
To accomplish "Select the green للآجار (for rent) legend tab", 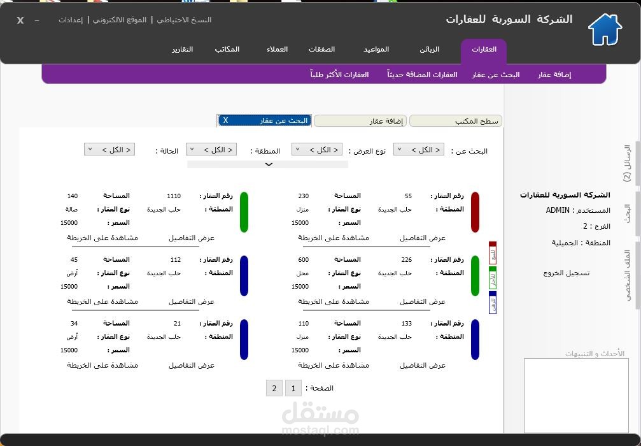I will [492, 277].
